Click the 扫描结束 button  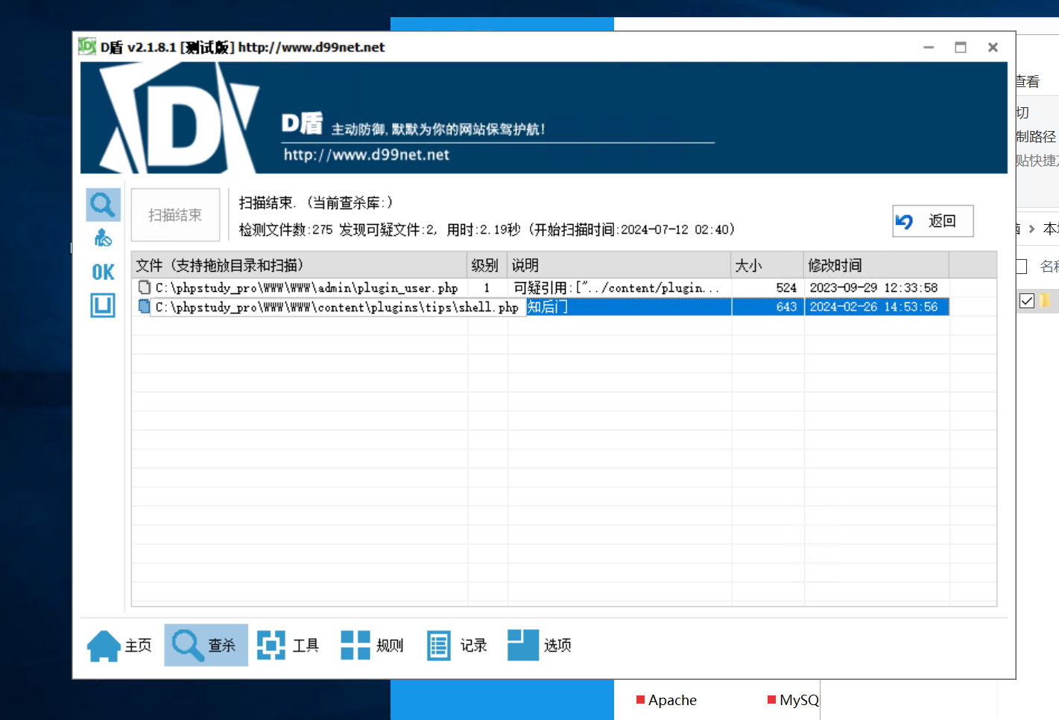[x=175, y=215]
